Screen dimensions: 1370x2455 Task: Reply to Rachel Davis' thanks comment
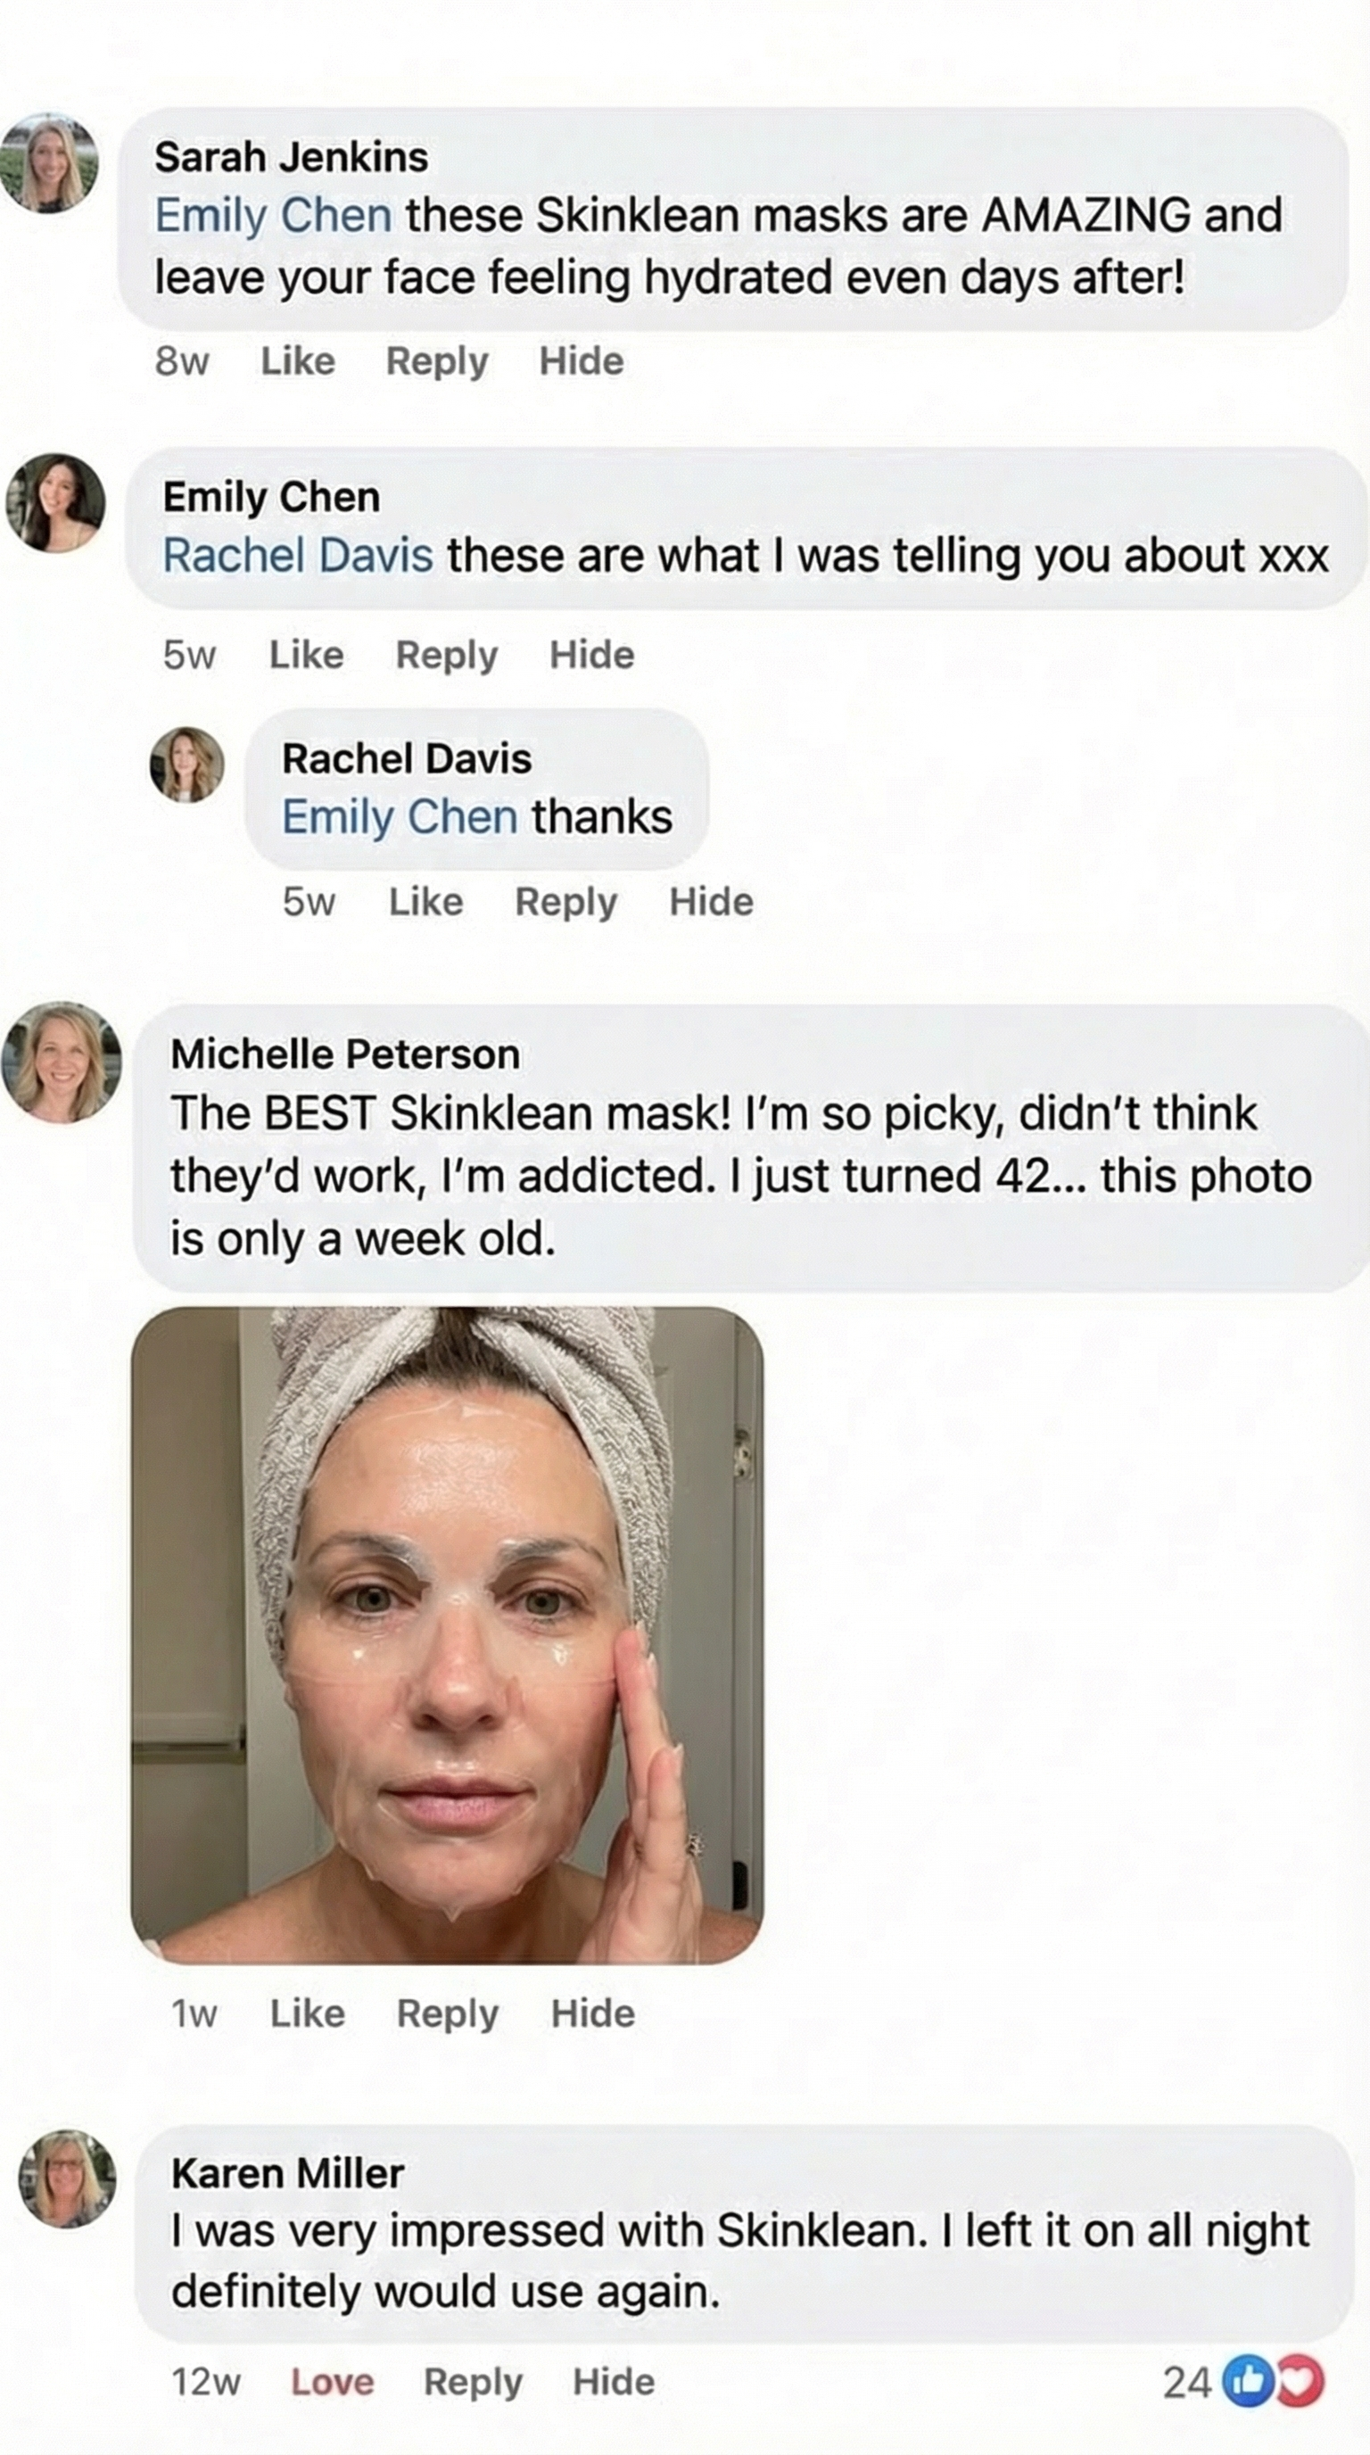(x=565, y=902)
